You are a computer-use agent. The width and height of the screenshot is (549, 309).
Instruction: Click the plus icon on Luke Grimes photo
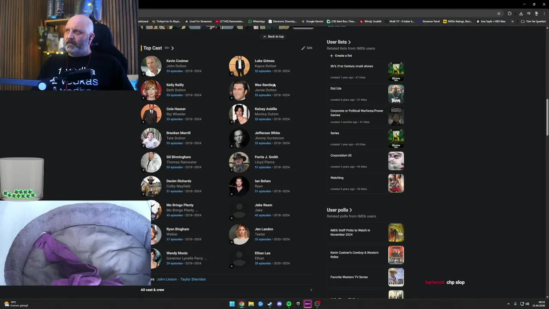pyautogui.click(x=232, y=74)
